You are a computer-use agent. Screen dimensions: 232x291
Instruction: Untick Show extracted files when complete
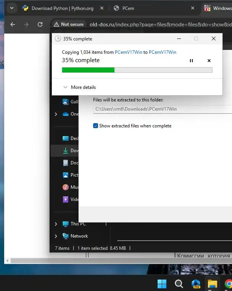[95, 126]
